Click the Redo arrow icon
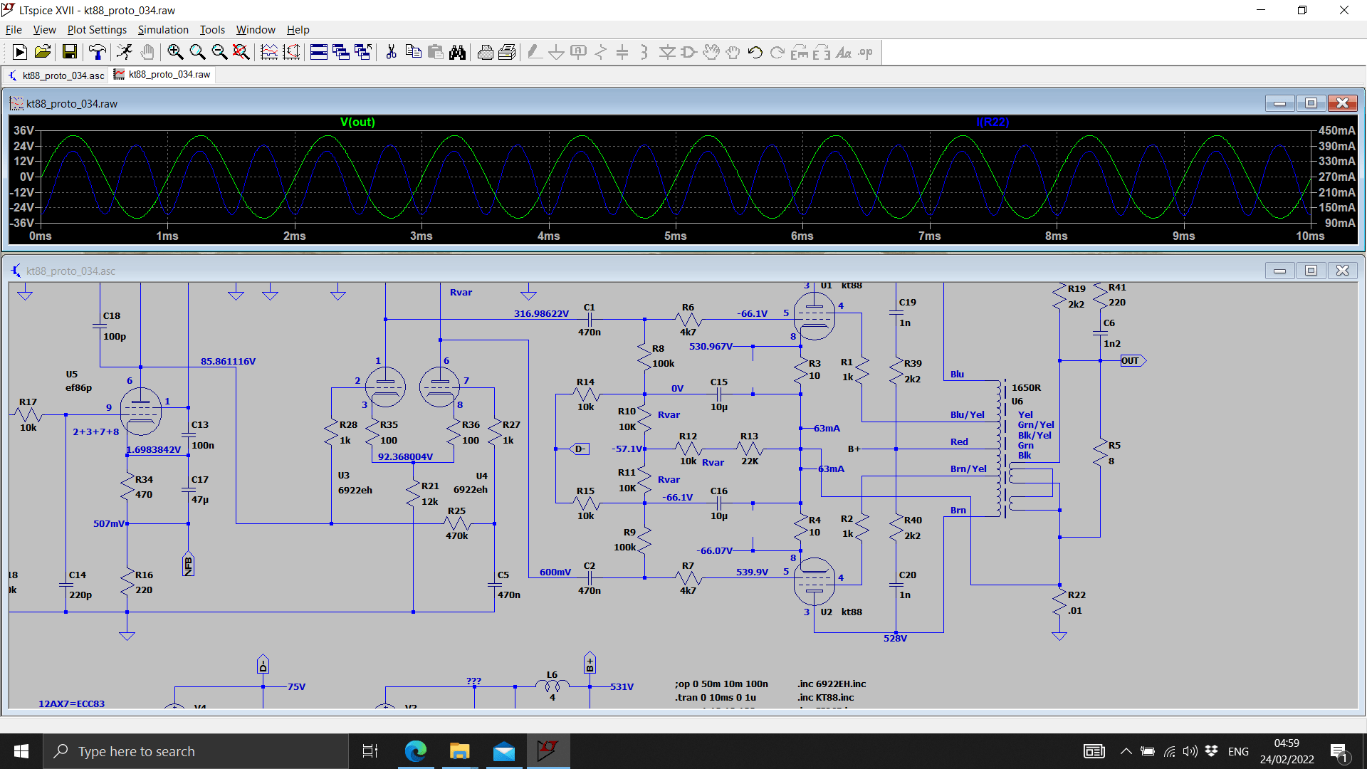Screen dimensions: 1367x769 pos(777,52)
